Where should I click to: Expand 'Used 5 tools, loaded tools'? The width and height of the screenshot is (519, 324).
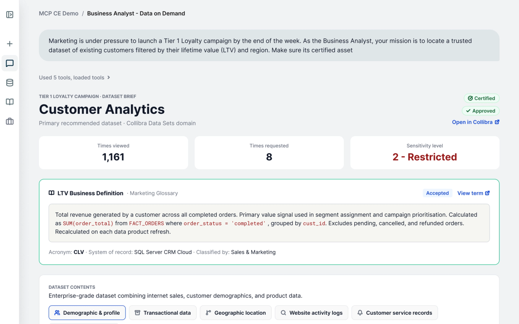pos(75,77)
